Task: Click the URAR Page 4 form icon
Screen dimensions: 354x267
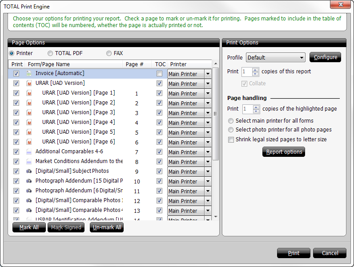Action: pyautogui.click(x=29, y=122)
